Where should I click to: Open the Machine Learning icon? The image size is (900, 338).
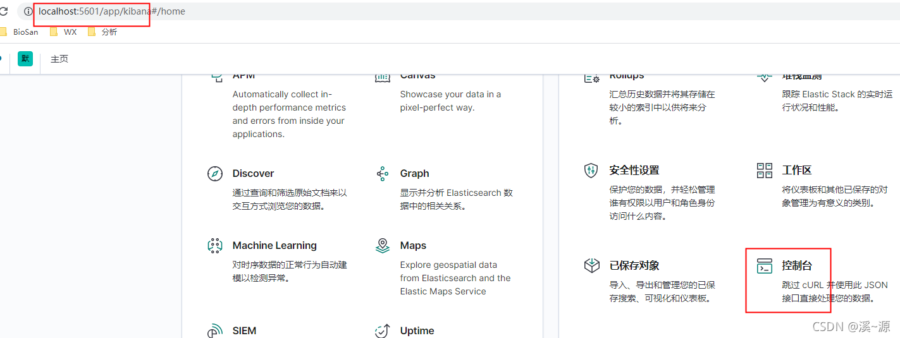pos(215,246)
